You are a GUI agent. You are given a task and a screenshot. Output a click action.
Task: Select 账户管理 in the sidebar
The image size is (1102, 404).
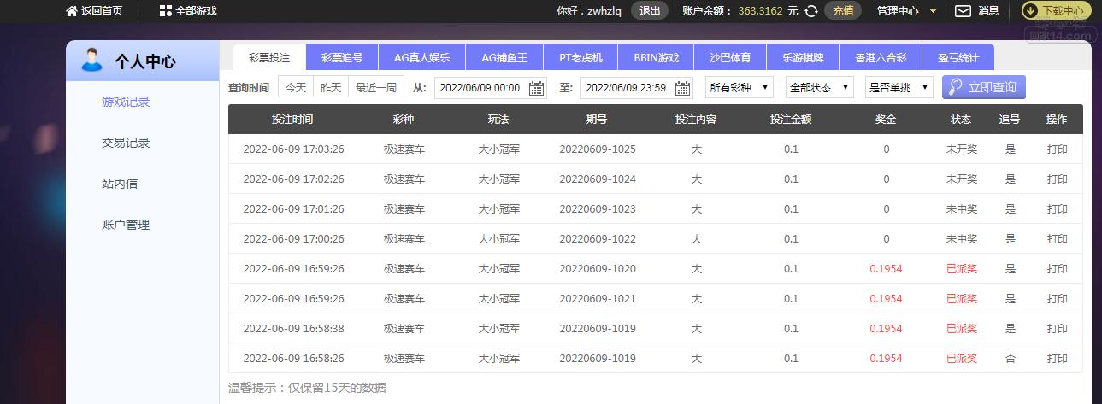click(126, 225)
